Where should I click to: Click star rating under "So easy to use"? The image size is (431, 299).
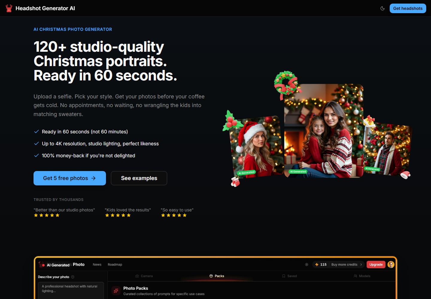(x=174, y=215)
